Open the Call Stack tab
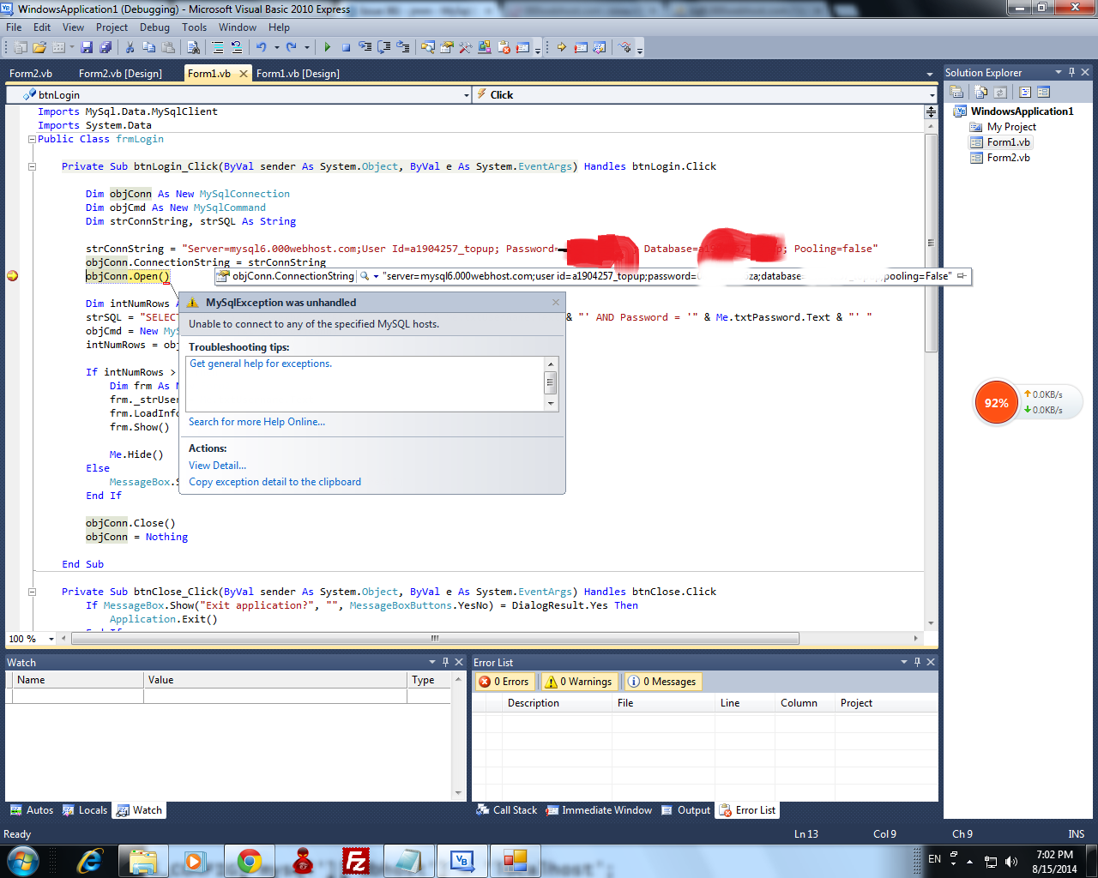Image resolution: width=1098 pixels, height=878 pixels. click(507, 810)
